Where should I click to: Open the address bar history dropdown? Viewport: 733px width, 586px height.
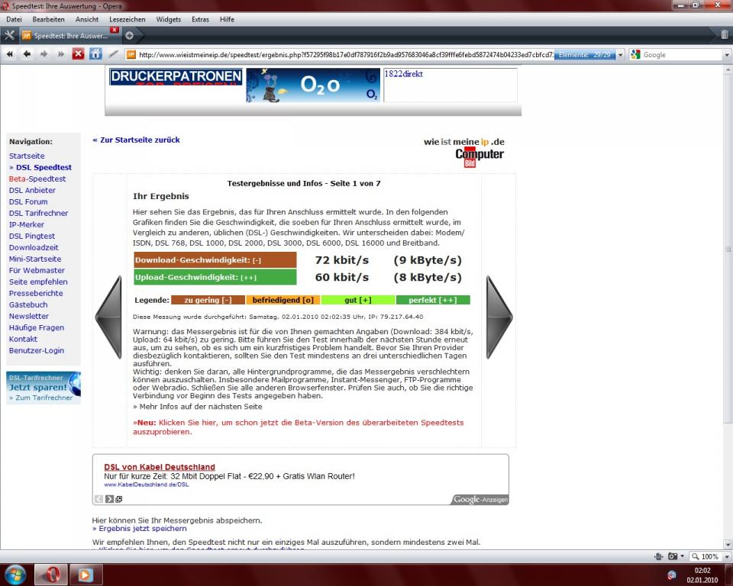pos(620,55)
